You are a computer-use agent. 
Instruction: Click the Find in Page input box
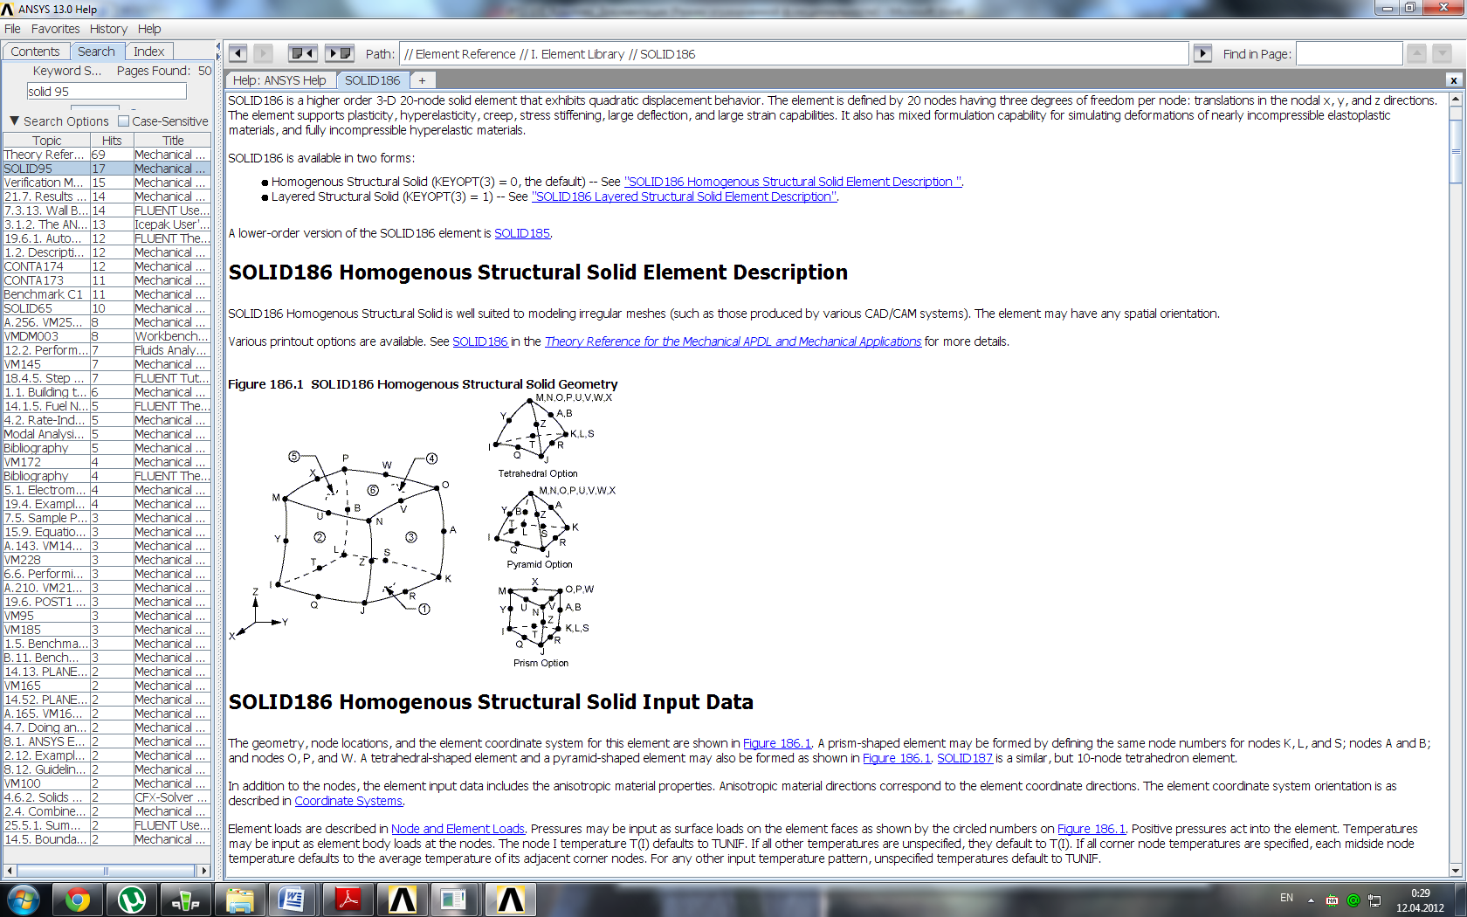tap(1349, 53)
